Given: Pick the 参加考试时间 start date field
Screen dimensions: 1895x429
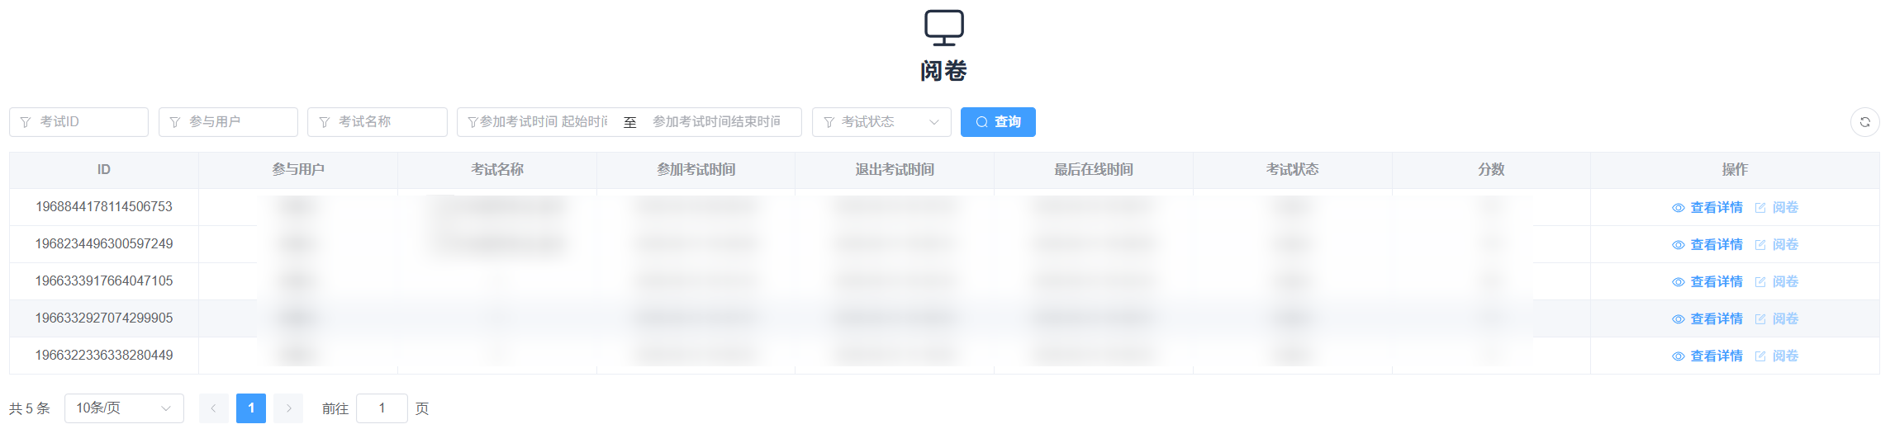Looking at the screenshot, I should point(541,122).
